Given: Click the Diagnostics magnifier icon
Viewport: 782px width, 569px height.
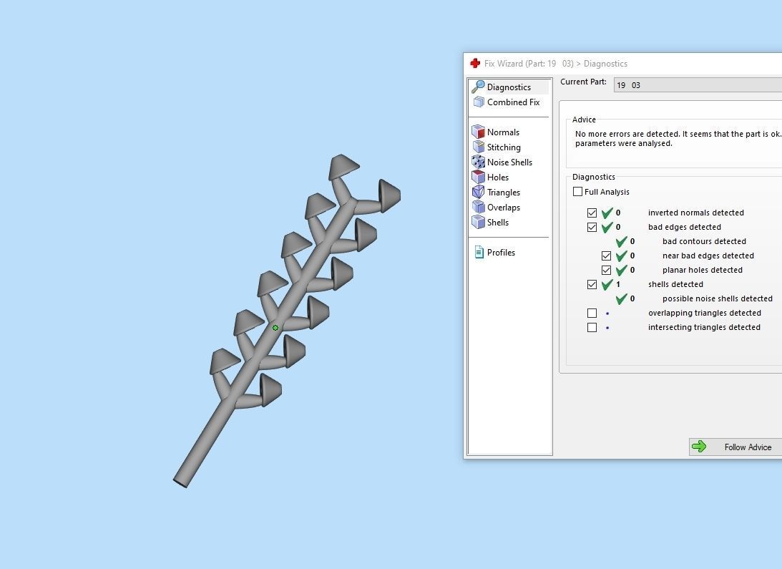Looking at the screenshot, I should click(478, 87).
